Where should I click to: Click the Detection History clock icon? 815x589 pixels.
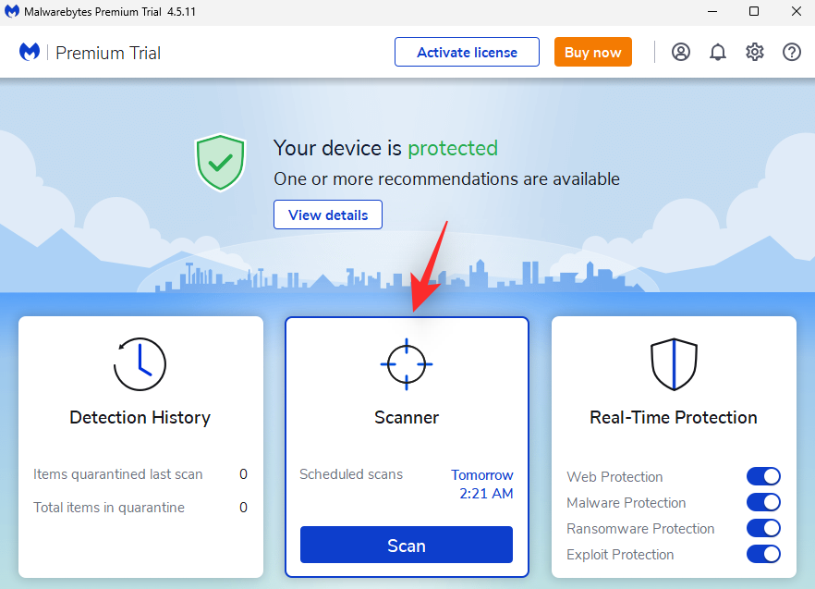click(x=140, y=364)
